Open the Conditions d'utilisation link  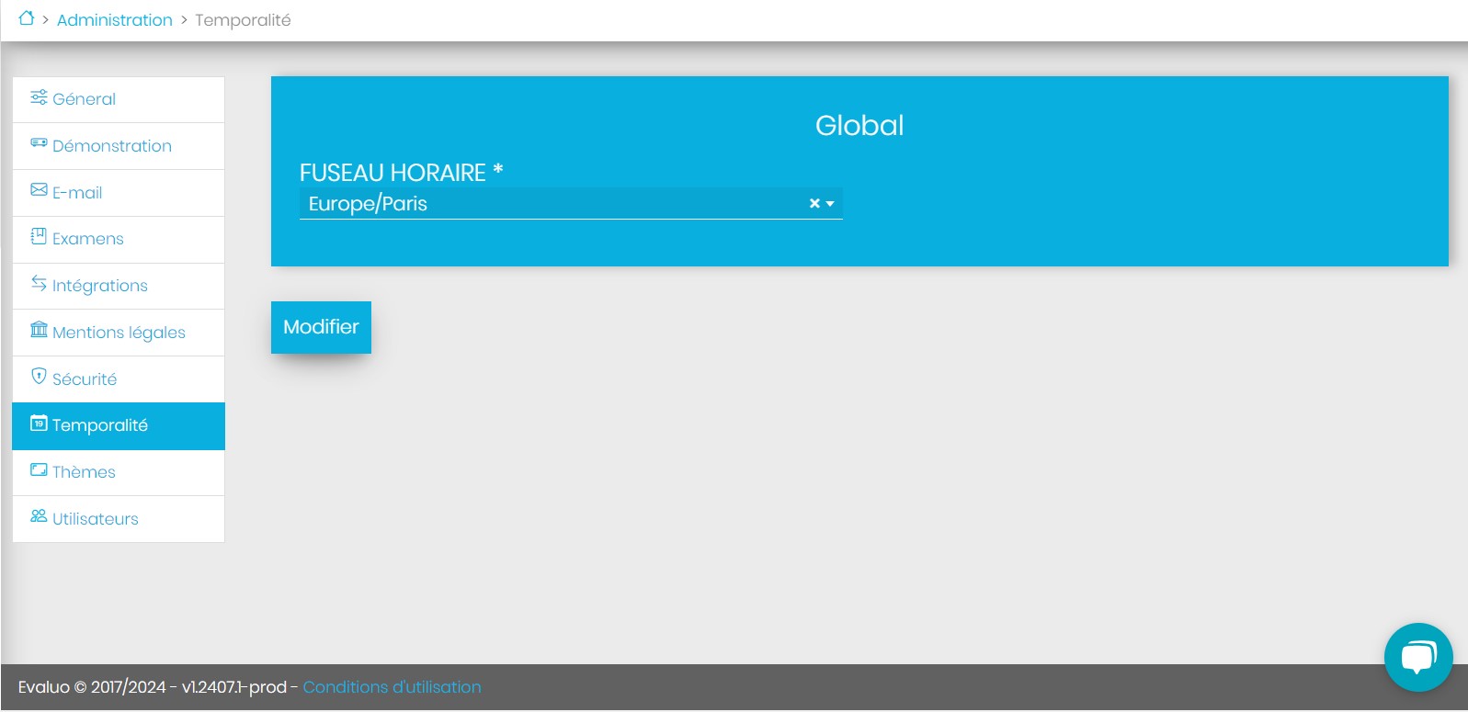pos(392,687)
